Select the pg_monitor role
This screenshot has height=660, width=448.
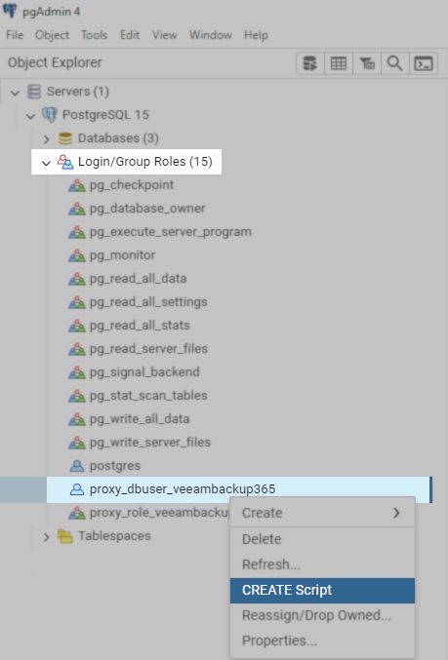click(122, 255)
